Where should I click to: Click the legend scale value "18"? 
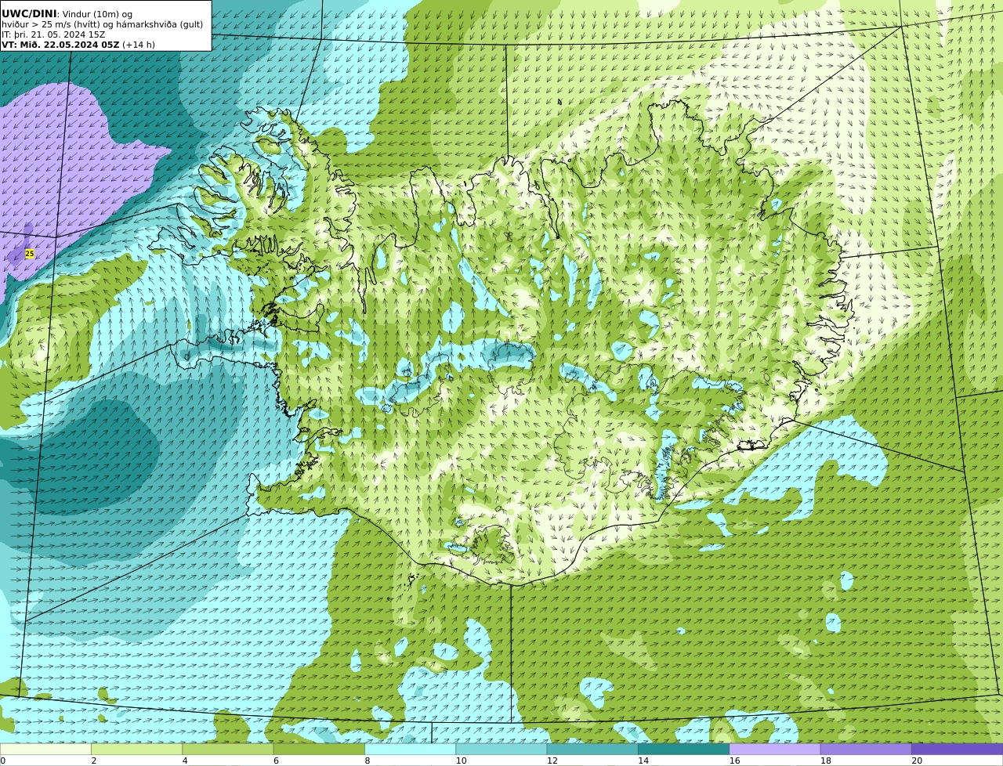coord(826,761)
